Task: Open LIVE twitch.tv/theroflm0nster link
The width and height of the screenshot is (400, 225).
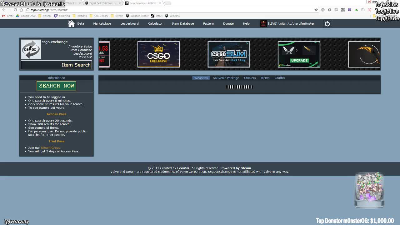Action: (x=291, y=23)
